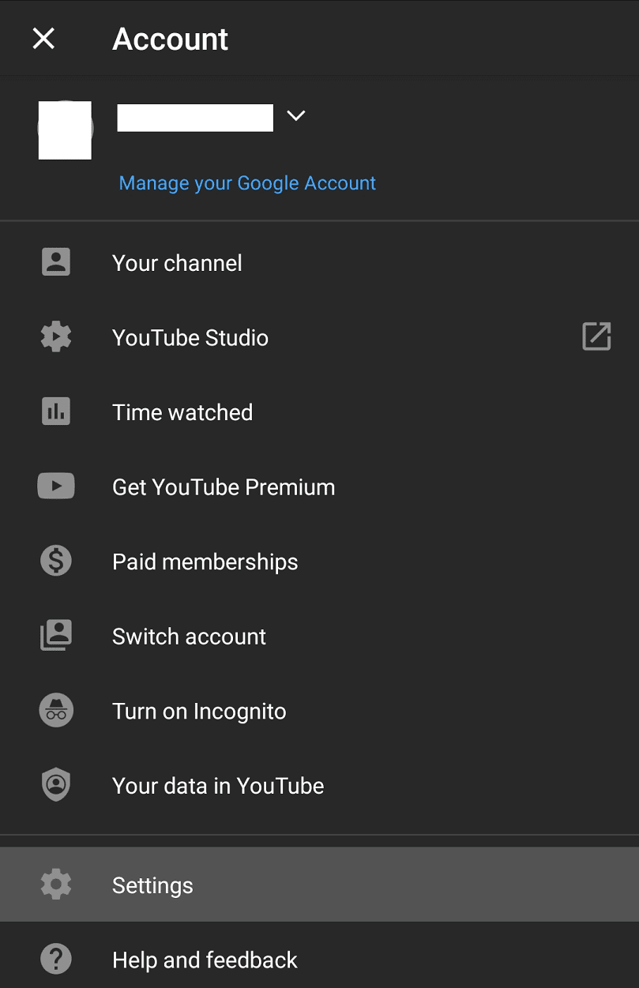
Task: Click the Your data shield icon
Action: click(56, 785)
